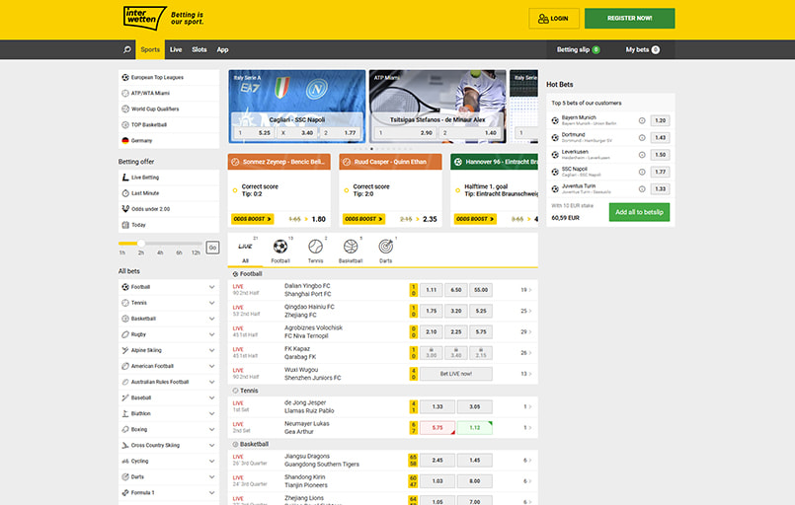
Task: Pick 1.20 odds for Bayern Munich
Action: click(660, 120)
